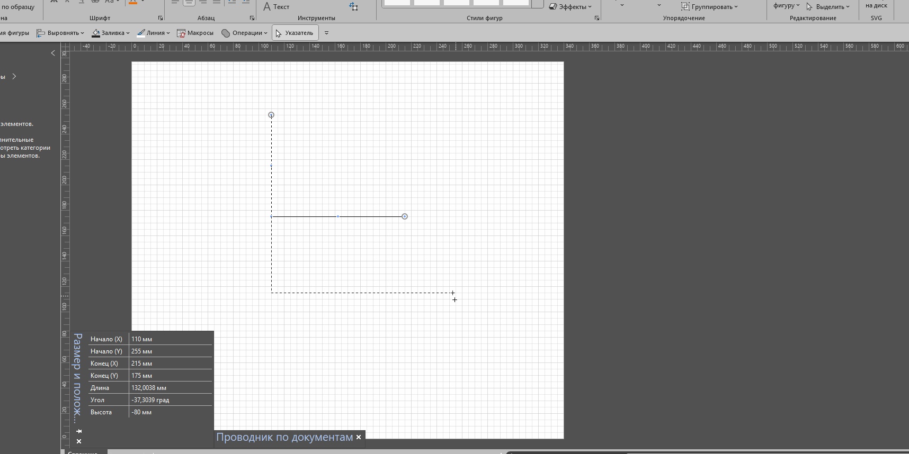Click the Угол value -37,3039 град
Viewport: 909px width, 454px height.
point(171,400)
